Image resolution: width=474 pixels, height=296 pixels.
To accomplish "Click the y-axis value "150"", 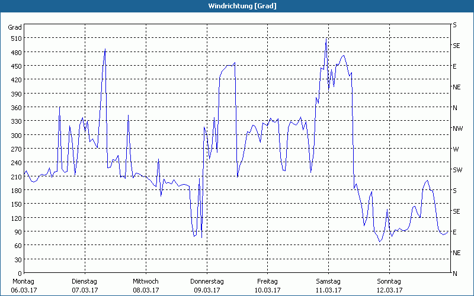I will click(16, 204).
